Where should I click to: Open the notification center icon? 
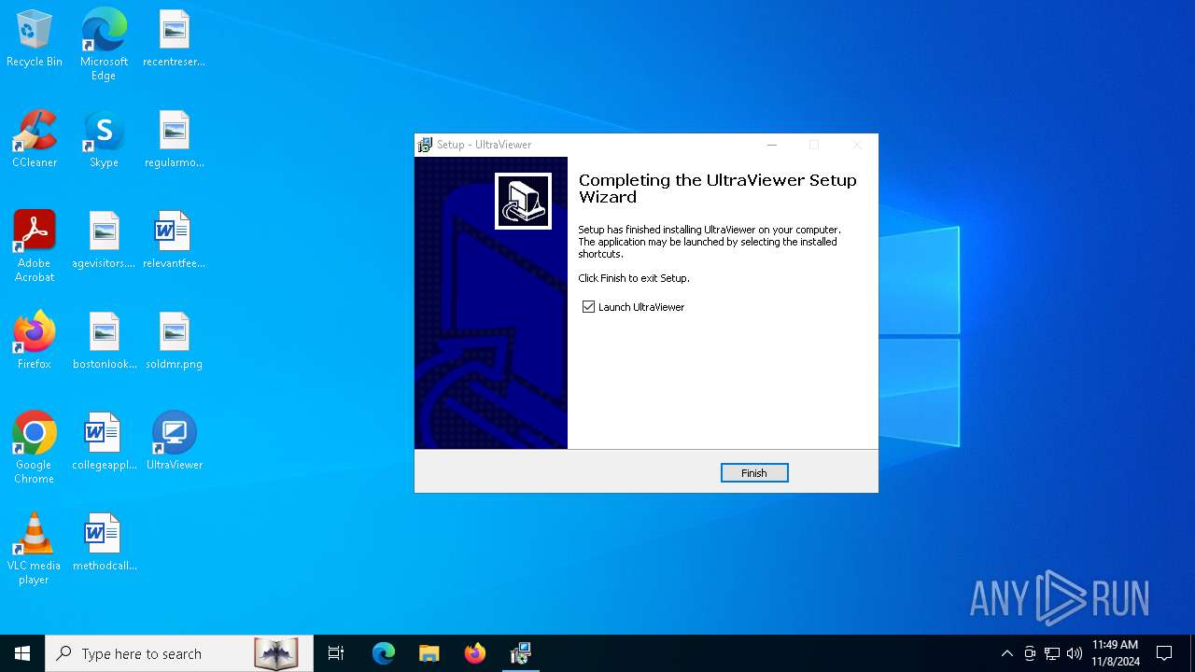(1164, 653)
